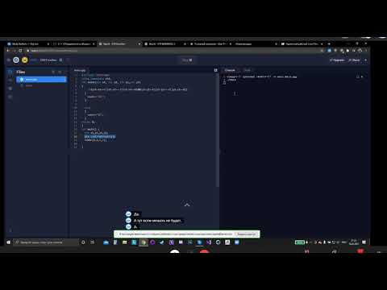Click the taskbar clock
This screenshot has height=290, width=387.
pos(354,242)
